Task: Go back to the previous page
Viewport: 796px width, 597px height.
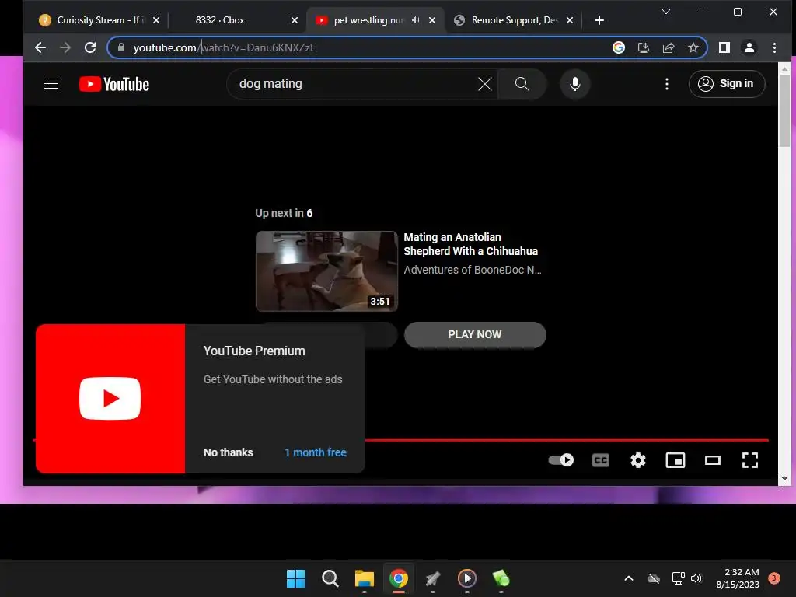Action: point(40,47)
